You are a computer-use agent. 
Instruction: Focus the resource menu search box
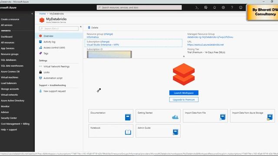click(59, 29)
